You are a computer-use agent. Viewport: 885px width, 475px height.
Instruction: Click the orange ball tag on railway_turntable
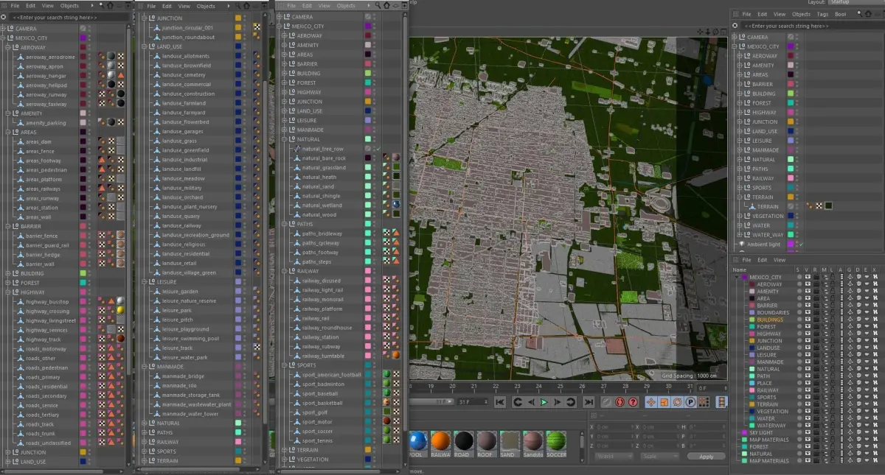pos(396,355)
